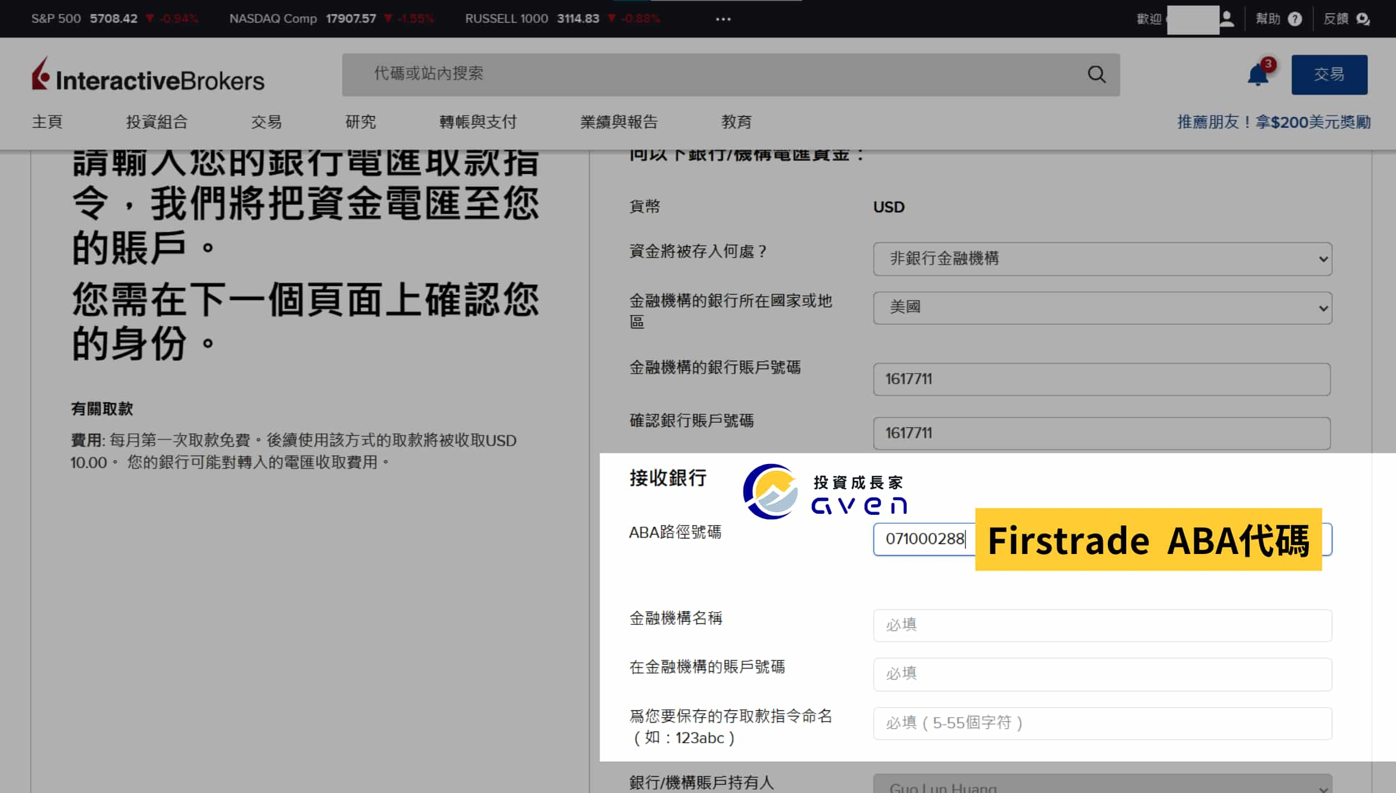Click the feedback chat icon

(1362, 19)
